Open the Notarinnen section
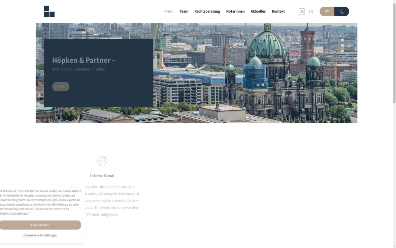Viewport: 396px width, 248px height. tap(235, 11)
